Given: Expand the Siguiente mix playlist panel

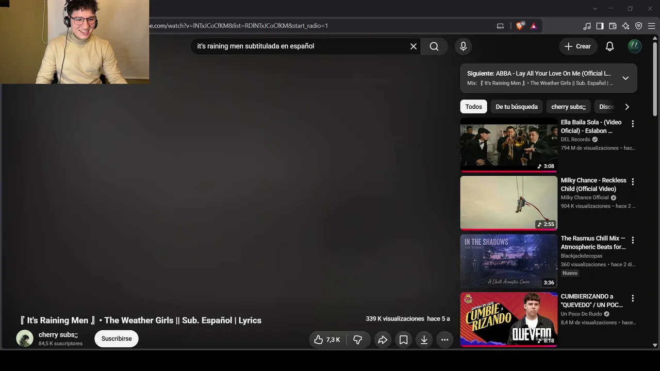Looking at the screenshot, I should [625, 78].
